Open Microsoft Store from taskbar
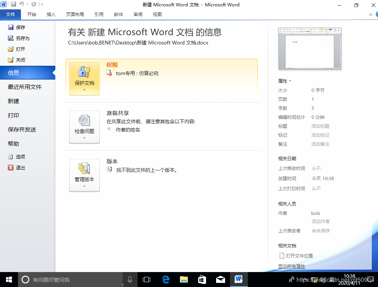Viewport: 378px width, 287px height. 202,280
